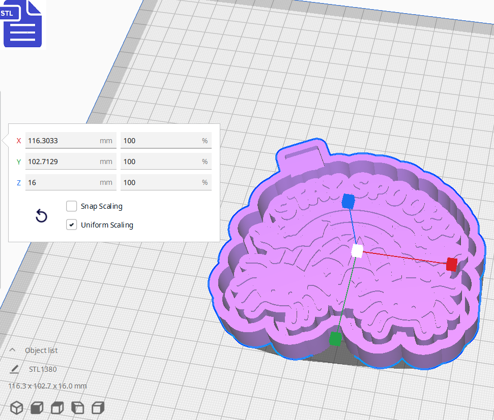Click the Y dimension mm field
Viewport: 494px width, 420px height.
61,161
